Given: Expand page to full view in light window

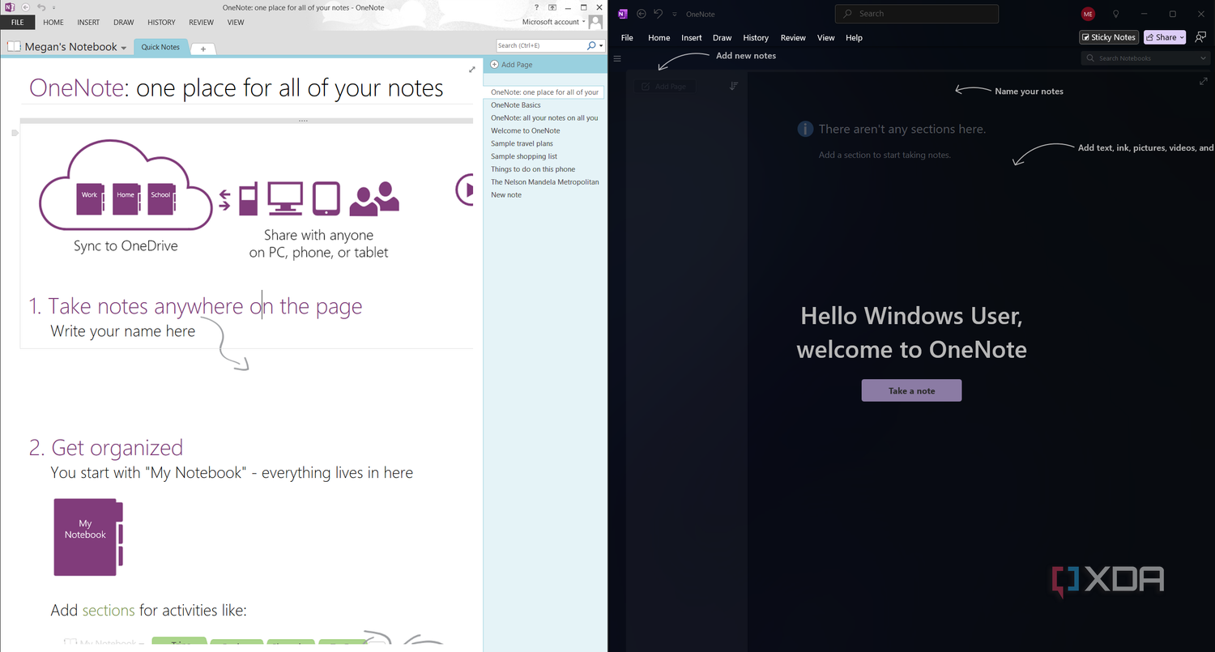Looking at the screenshot, I should click(472, 70).
